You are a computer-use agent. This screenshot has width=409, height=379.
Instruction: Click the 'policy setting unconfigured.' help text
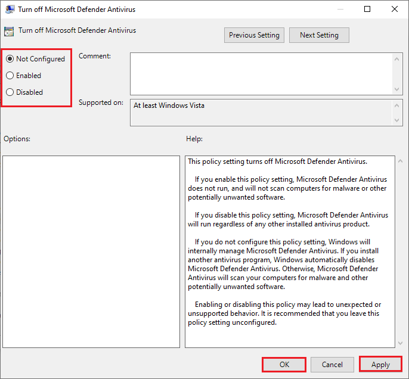232,322
